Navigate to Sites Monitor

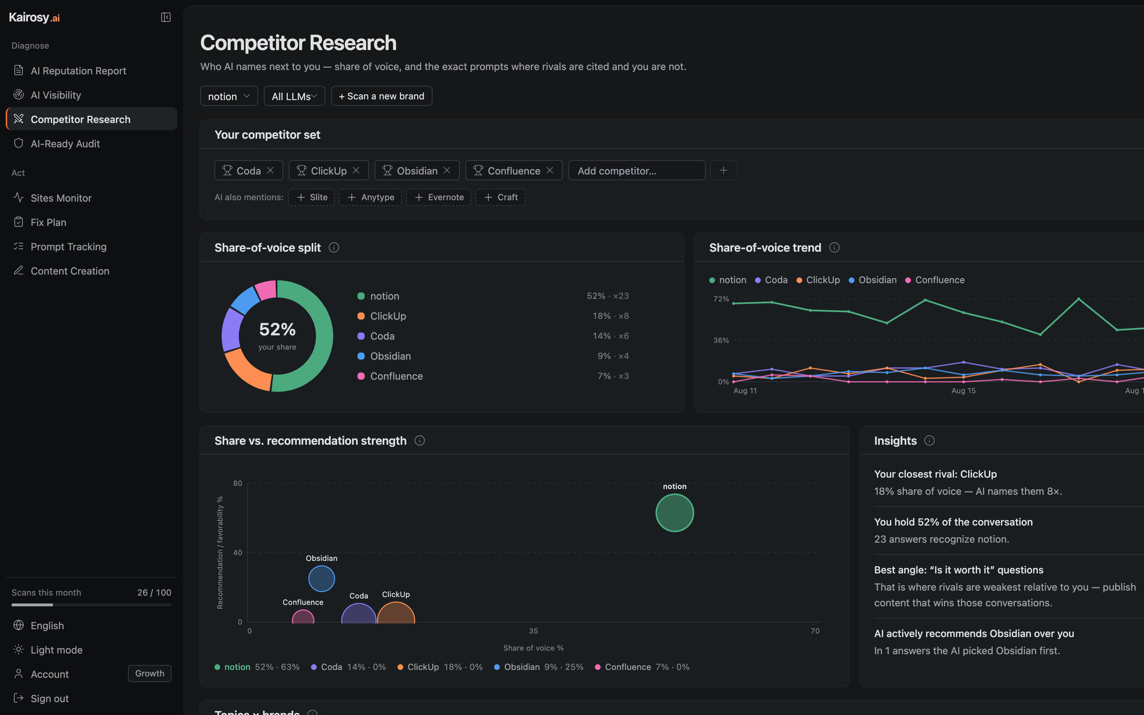[x=92, y=198]
